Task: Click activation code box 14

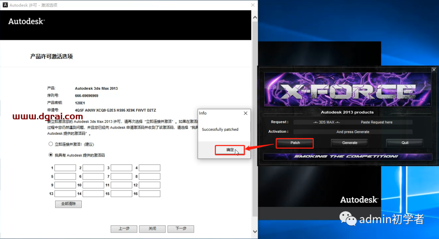Action: [93, 193]
